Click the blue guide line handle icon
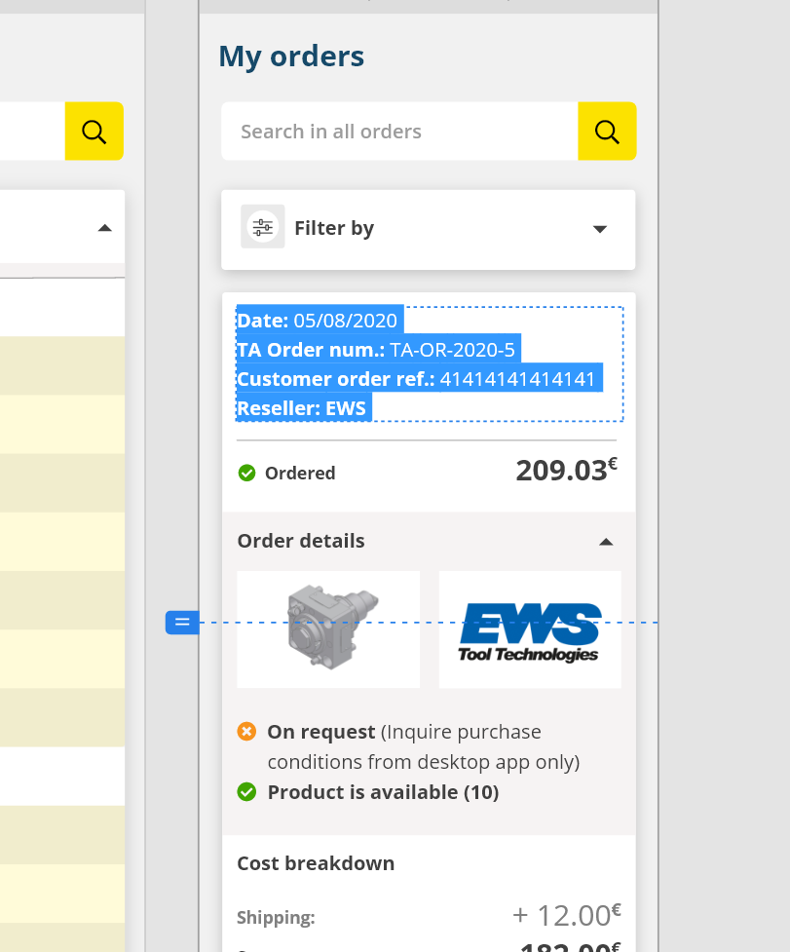The image size is (790, 952). pyautogui.click(x=182, y=622)
